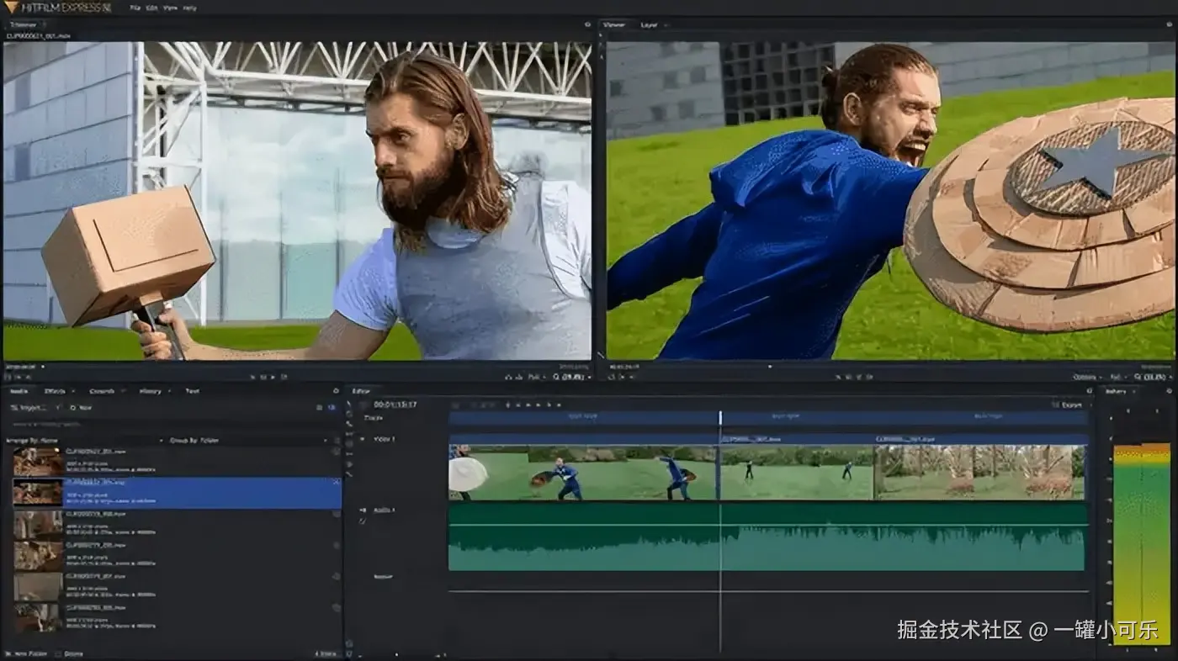Click the Export button above timeline
The image size is (1178, 661).
click(x=1067, y=405)
